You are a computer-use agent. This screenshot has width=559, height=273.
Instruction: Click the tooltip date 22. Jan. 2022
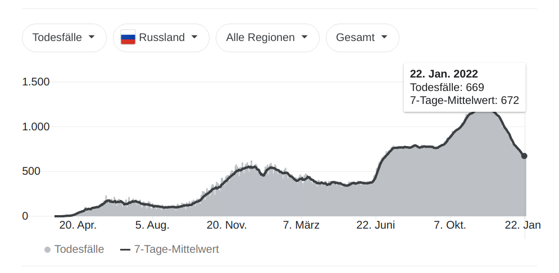point(444,74)
